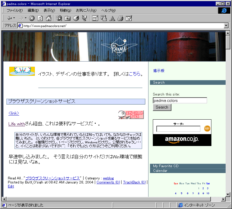This screenshot has height=209, width=232.
Task: Open the yellow twin-faces illustration thumbnail
Action: [x=22, y=71]
